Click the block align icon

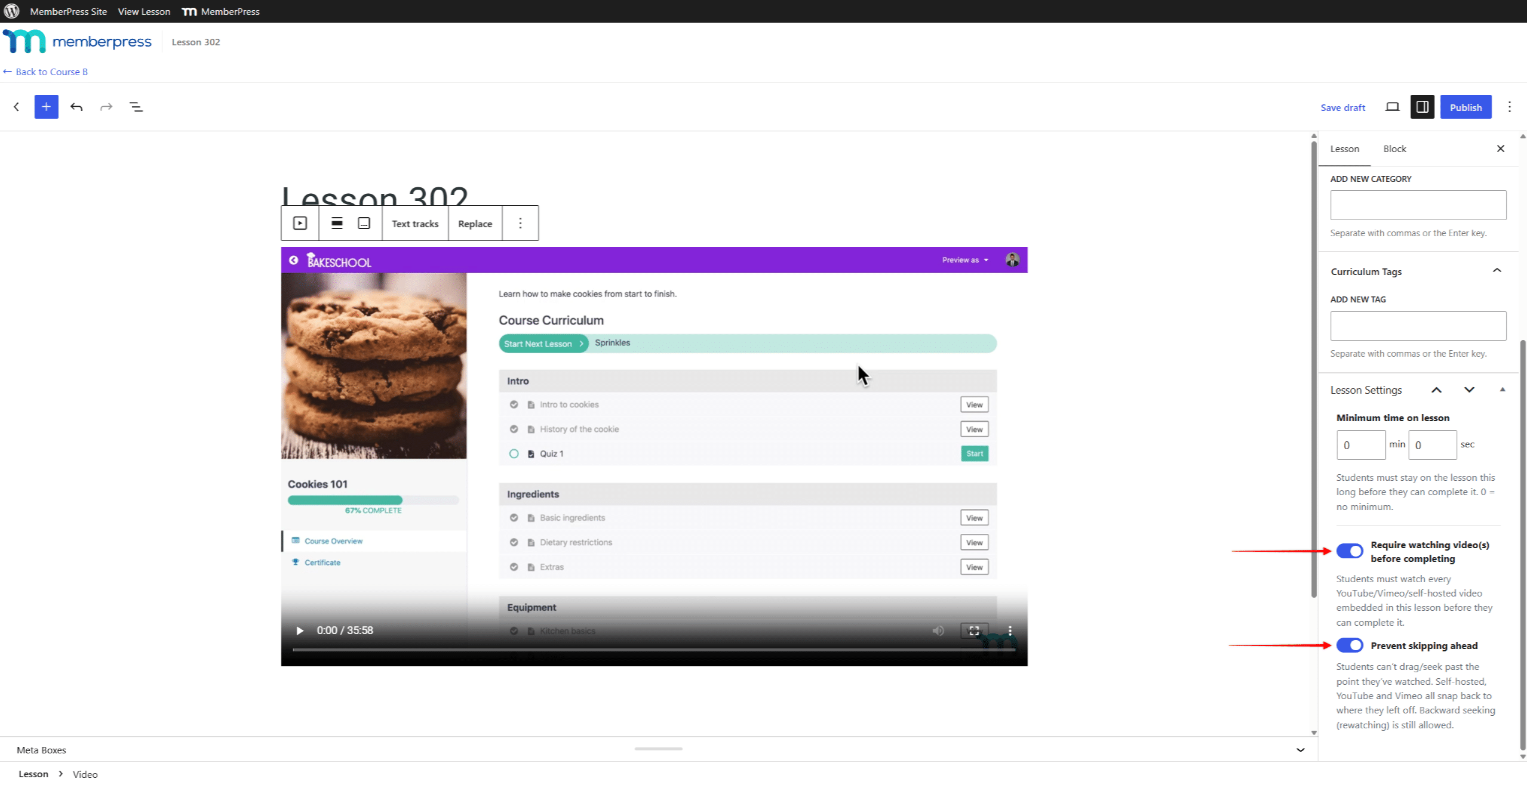point(337,223)
